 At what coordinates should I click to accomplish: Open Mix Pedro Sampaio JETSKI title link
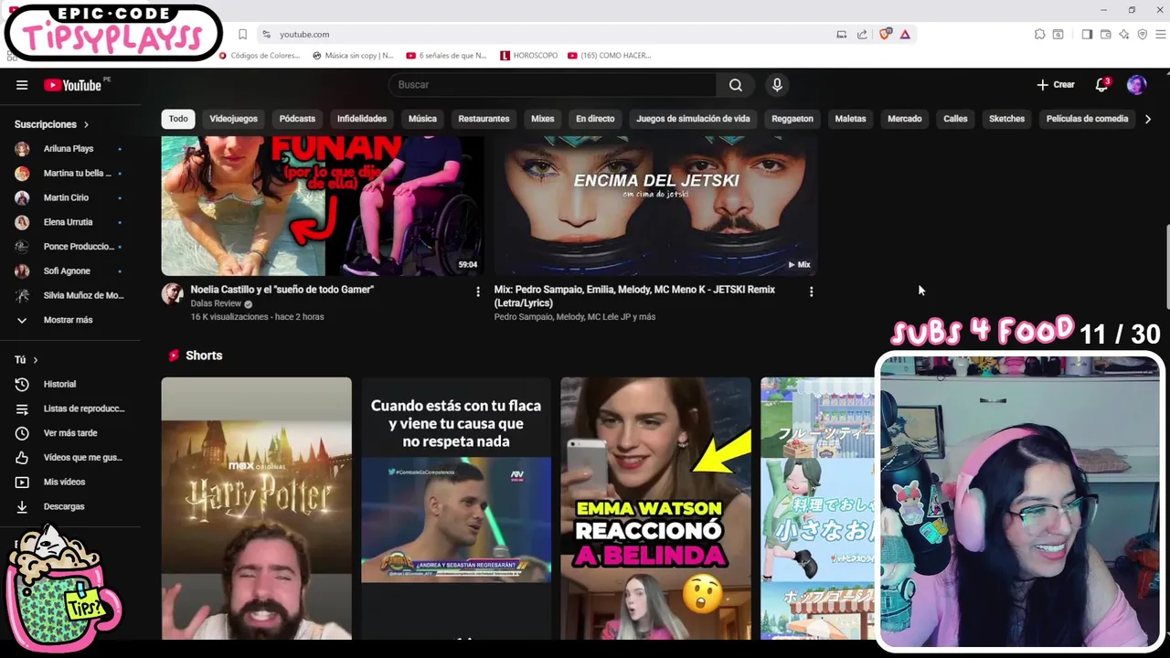pyautogui.click(x=634, y=296)
